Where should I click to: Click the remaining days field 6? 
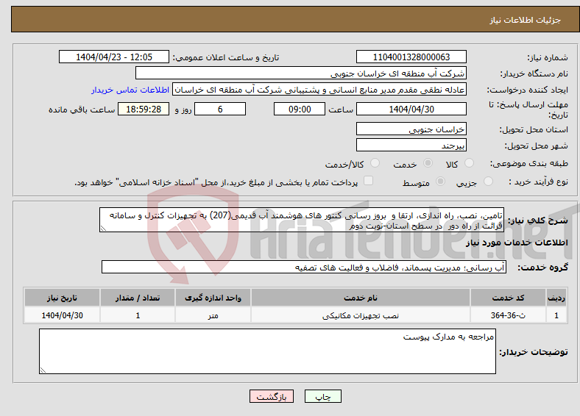pos(220,109)
